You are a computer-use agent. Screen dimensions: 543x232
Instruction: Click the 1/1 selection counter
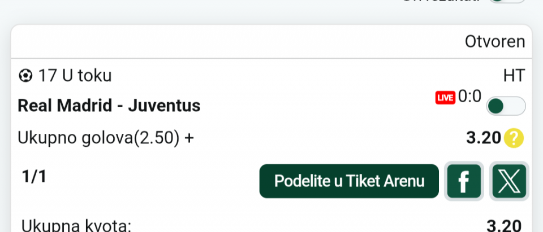(x=34, y=177)
